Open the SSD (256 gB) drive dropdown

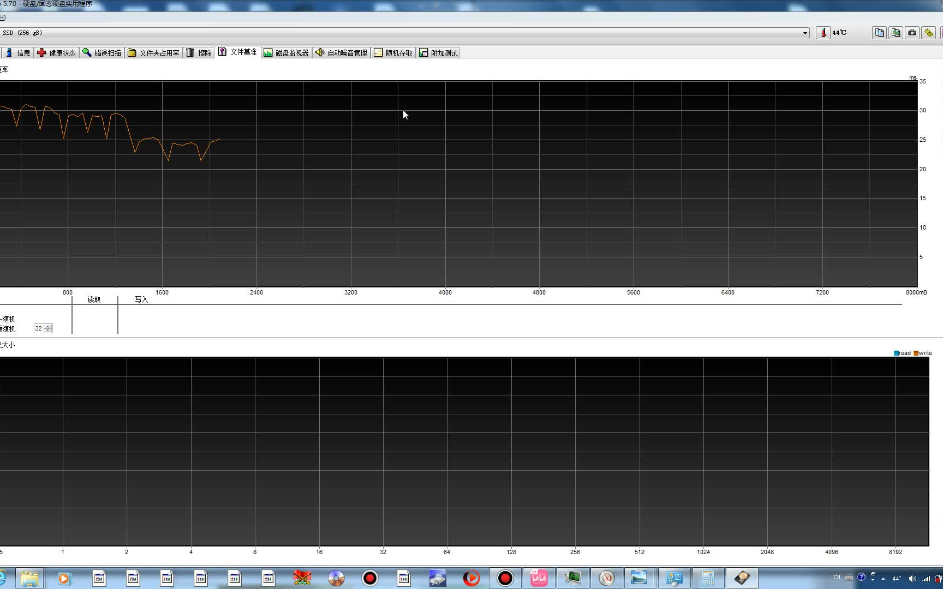[805, 33]
